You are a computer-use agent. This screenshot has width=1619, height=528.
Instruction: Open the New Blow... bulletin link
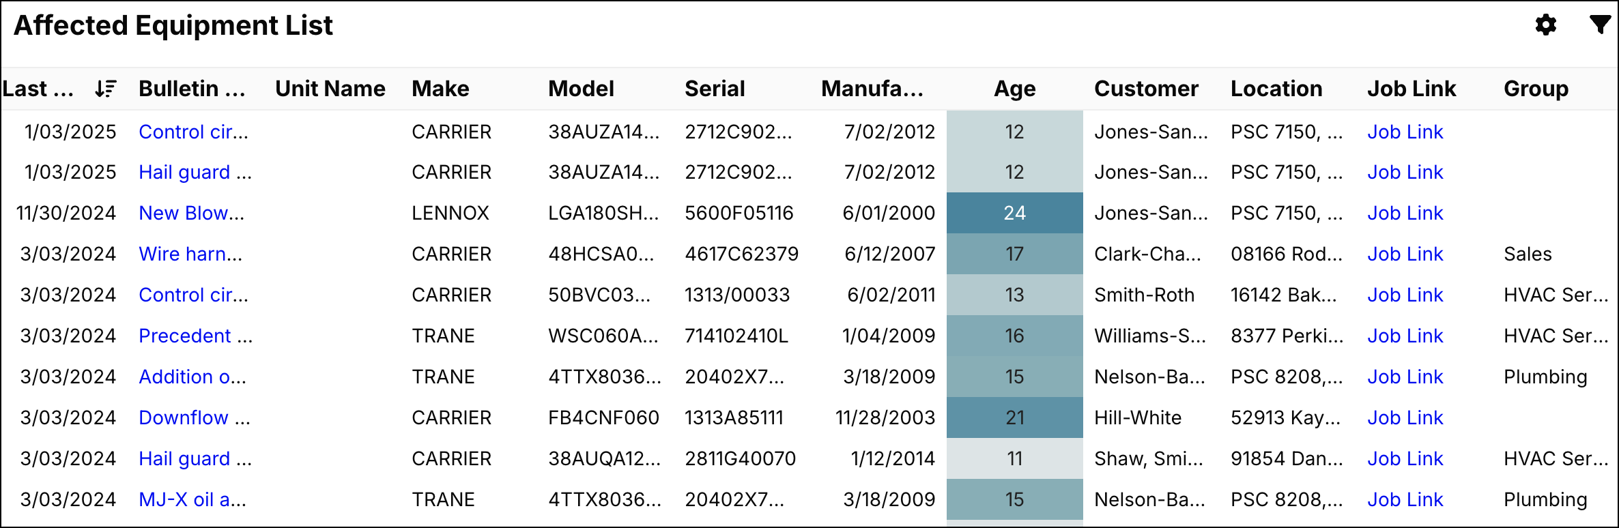191,213
